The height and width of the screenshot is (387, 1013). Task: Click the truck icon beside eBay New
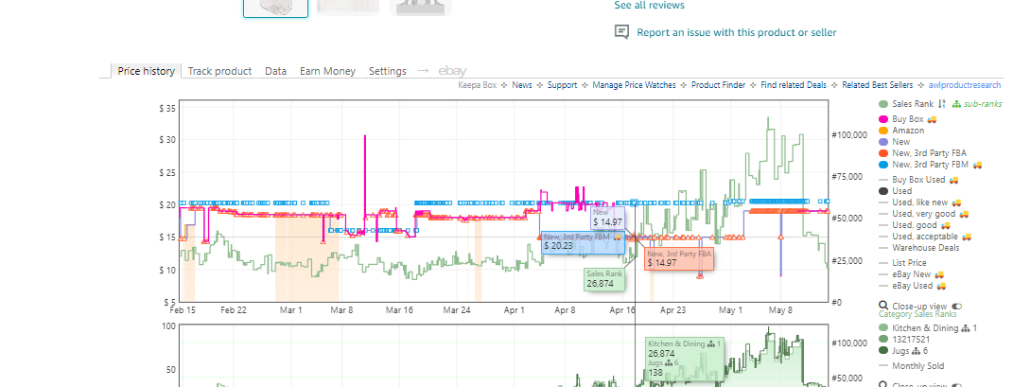pyautogui.click(x=939, y=274)
